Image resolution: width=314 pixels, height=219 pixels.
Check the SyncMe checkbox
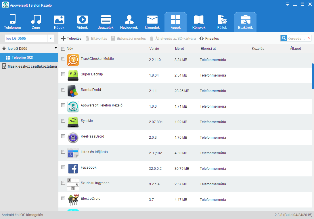[63, 121]
